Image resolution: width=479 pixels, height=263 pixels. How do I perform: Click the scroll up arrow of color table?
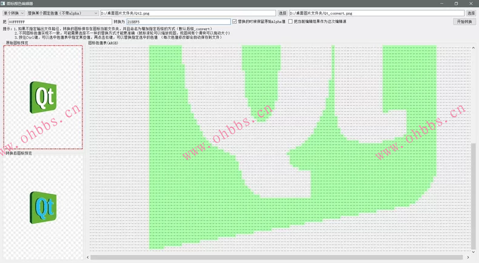tap(473, 48)
